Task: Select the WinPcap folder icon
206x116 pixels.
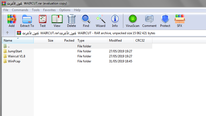Action: [x=5, y=61]
